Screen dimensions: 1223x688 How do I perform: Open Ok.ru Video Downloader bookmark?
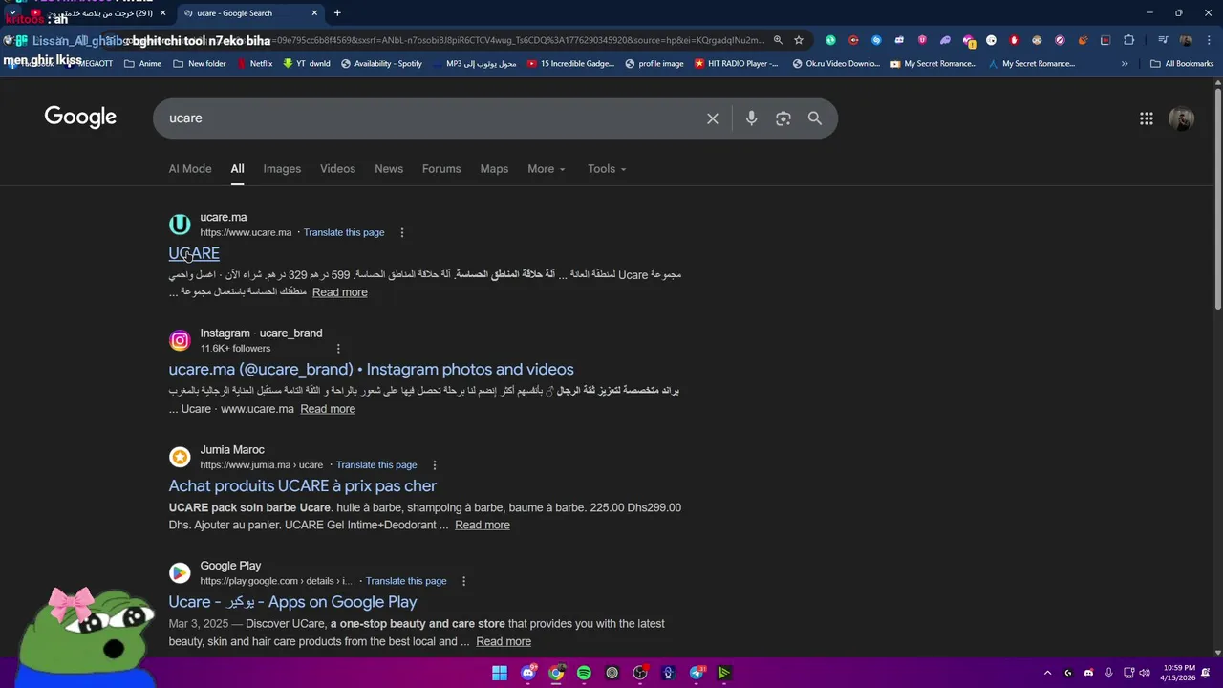837,64
